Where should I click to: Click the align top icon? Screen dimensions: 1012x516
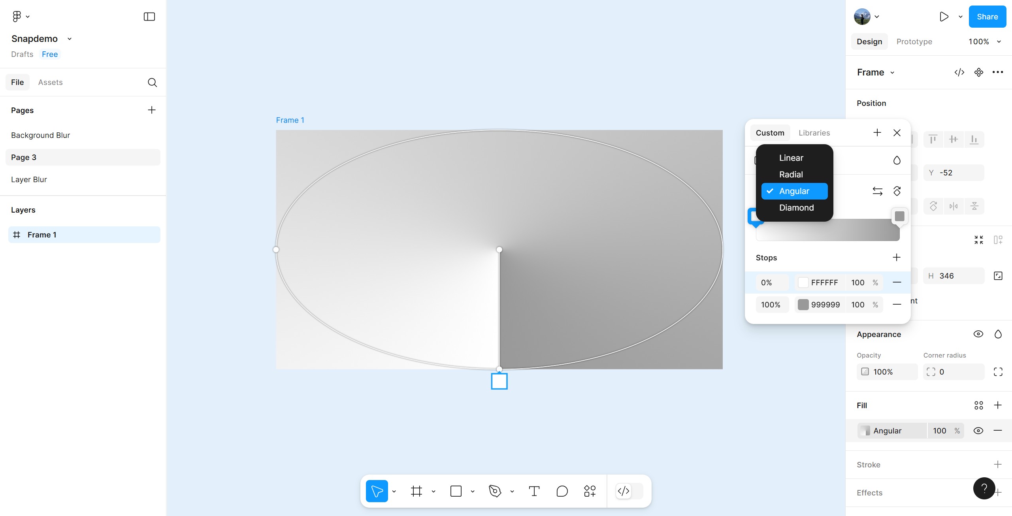pyautogui.click(x=933, y=139)
